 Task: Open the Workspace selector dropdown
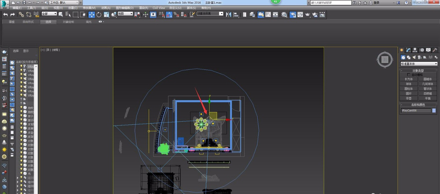[64, 3]
